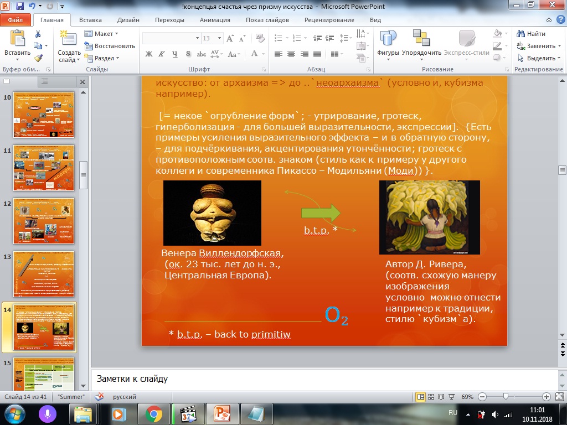Open Quick Styles (Экспресс-стили)
Viewport: 567px width, 425px height.
[467, 45]
